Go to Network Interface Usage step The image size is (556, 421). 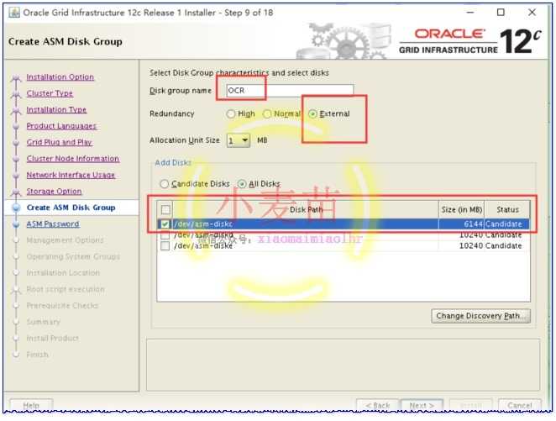tap(71, 175)
